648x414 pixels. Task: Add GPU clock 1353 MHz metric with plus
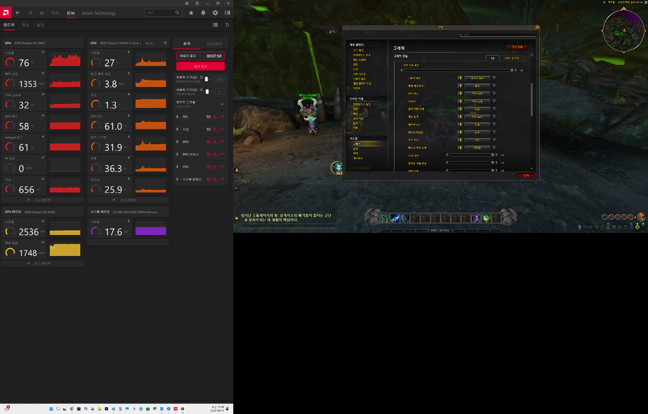(x=43, y=73)
